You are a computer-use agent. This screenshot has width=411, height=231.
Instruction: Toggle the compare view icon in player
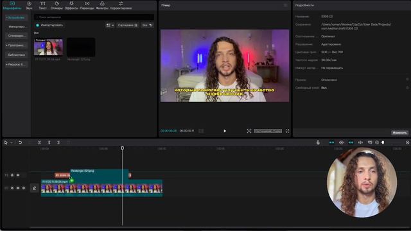click(201, 131)
